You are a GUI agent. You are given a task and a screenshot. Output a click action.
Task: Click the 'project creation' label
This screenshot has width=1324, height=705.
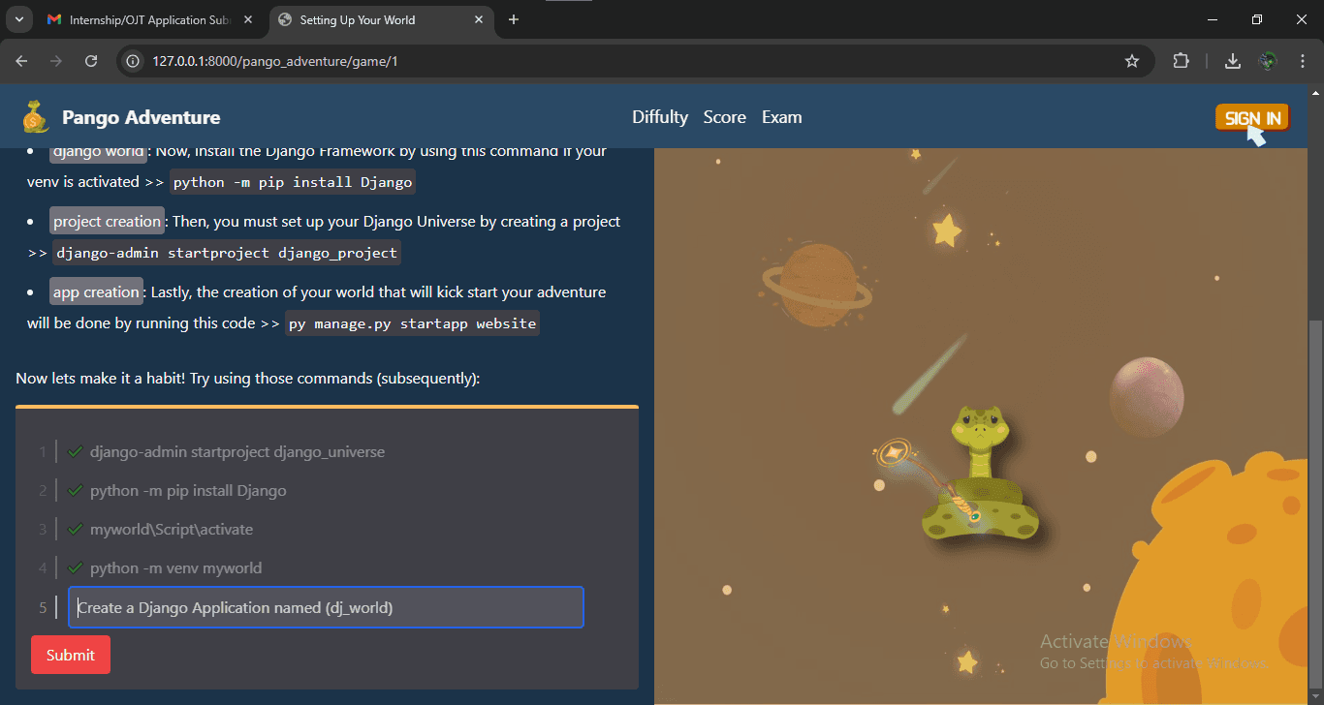(108, 221)
